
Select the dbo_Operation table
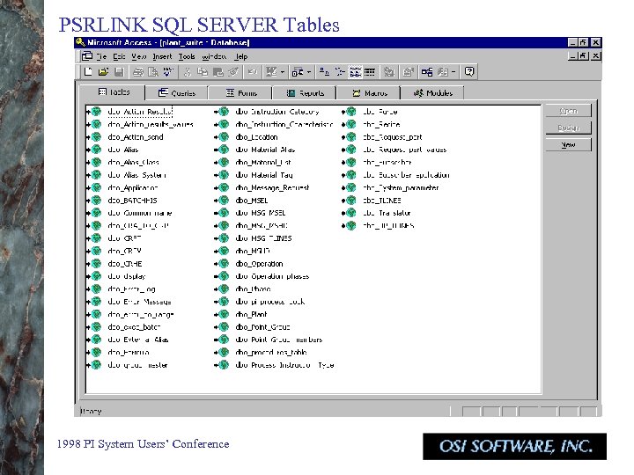click(x=259, y=264)
